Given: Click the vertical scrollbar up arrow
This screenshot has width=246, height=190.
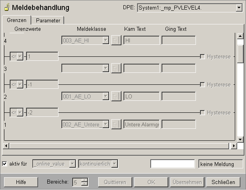Looking at the screenshot, I should point(240,36).
